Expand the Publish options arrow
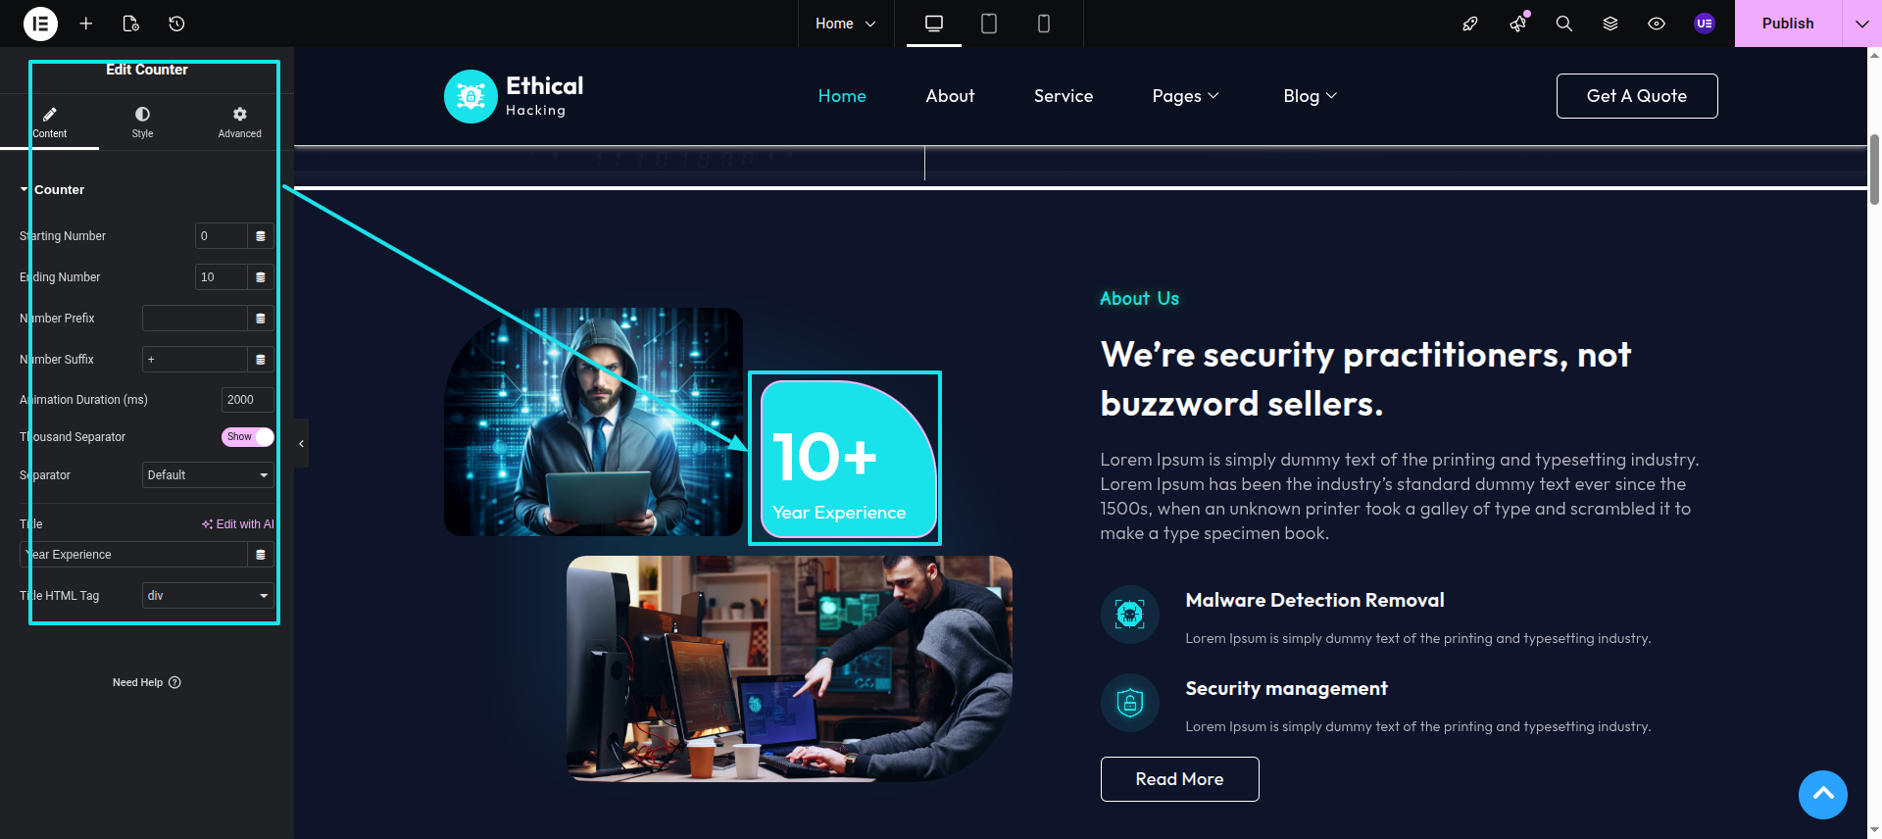The image size is (1882, 839). pos(1861,24)
